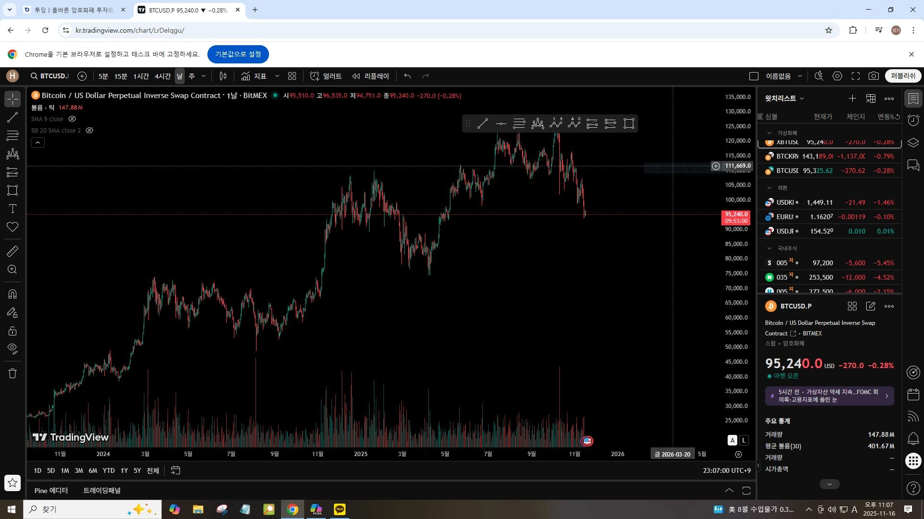This screenshot has height=519, width=924.
Task: Take a chart snapshot with camera icon
Action: tap(873, 76)
